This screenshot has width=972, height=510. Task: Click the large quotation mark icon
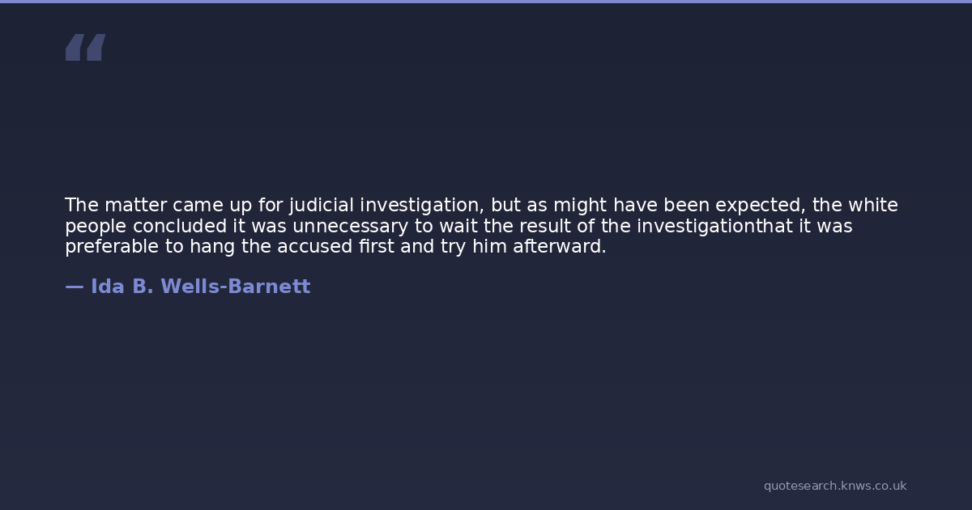coord(85,48)
